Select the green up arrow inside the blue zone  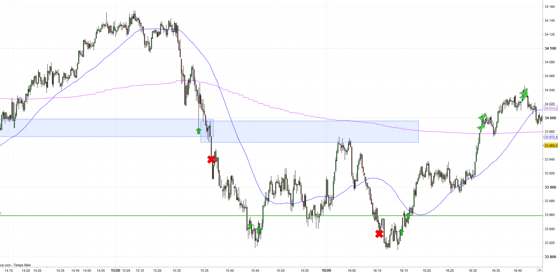point(198,130)
